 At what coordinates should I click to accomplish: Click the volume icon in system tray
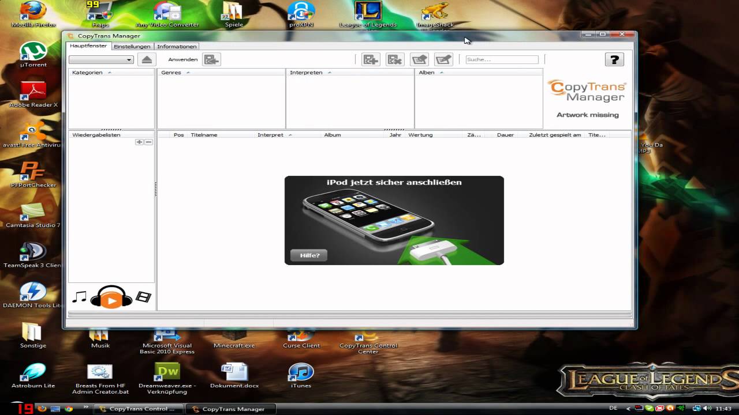coord(707,408)
